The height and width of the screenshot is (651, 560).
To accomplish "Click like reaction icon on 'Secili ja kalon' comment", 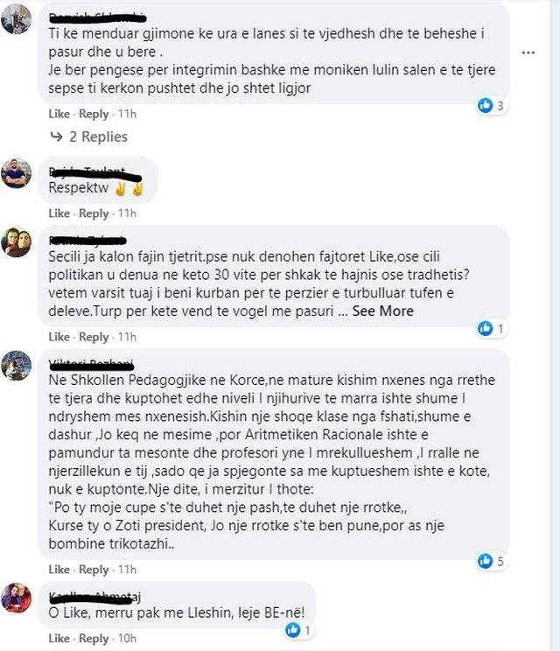I will (485, 328).
